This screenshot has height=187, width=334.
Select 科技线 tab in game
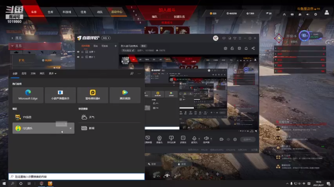(x=67, y=12)
